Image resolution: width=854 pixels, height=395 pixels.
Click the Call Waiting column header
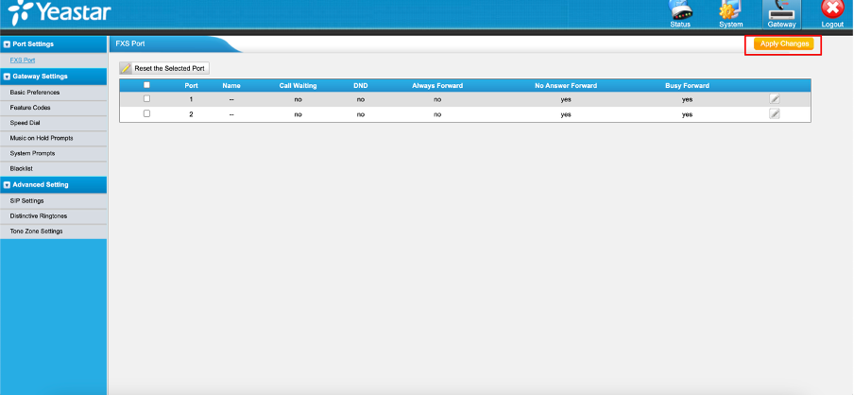pyautogui.click(x=298, y=86)
